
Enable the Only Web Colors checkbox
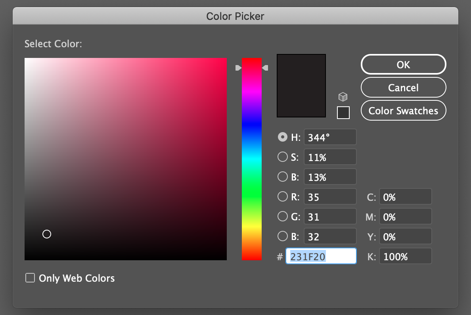[30, 278]
